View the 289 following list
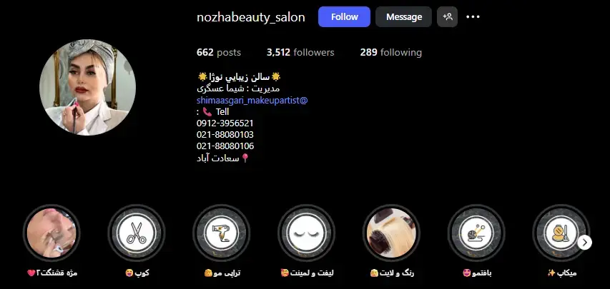This screenshot has width=610, height=289. [x=390, y=52]
